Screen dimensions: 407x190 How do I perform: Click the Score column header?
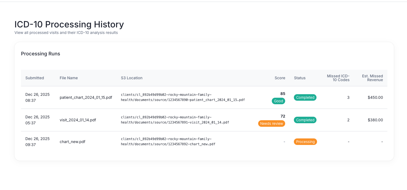click(x=280, y=78)
